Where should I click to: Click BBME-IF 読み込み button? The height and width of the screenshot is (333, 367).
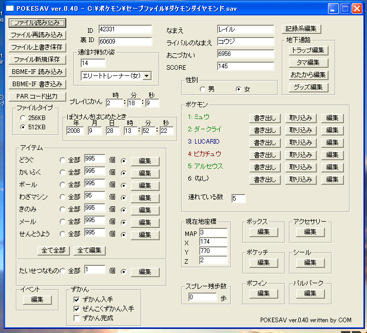pyautogui.click(x=37, y=72)
